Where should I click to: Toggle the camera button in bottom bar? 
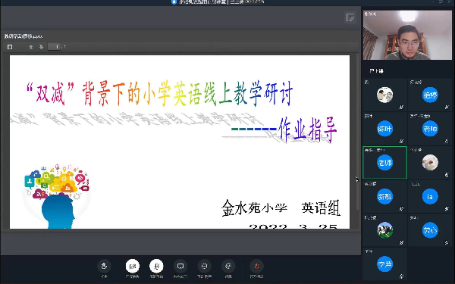pyautogui.click(x=132, y=267)
